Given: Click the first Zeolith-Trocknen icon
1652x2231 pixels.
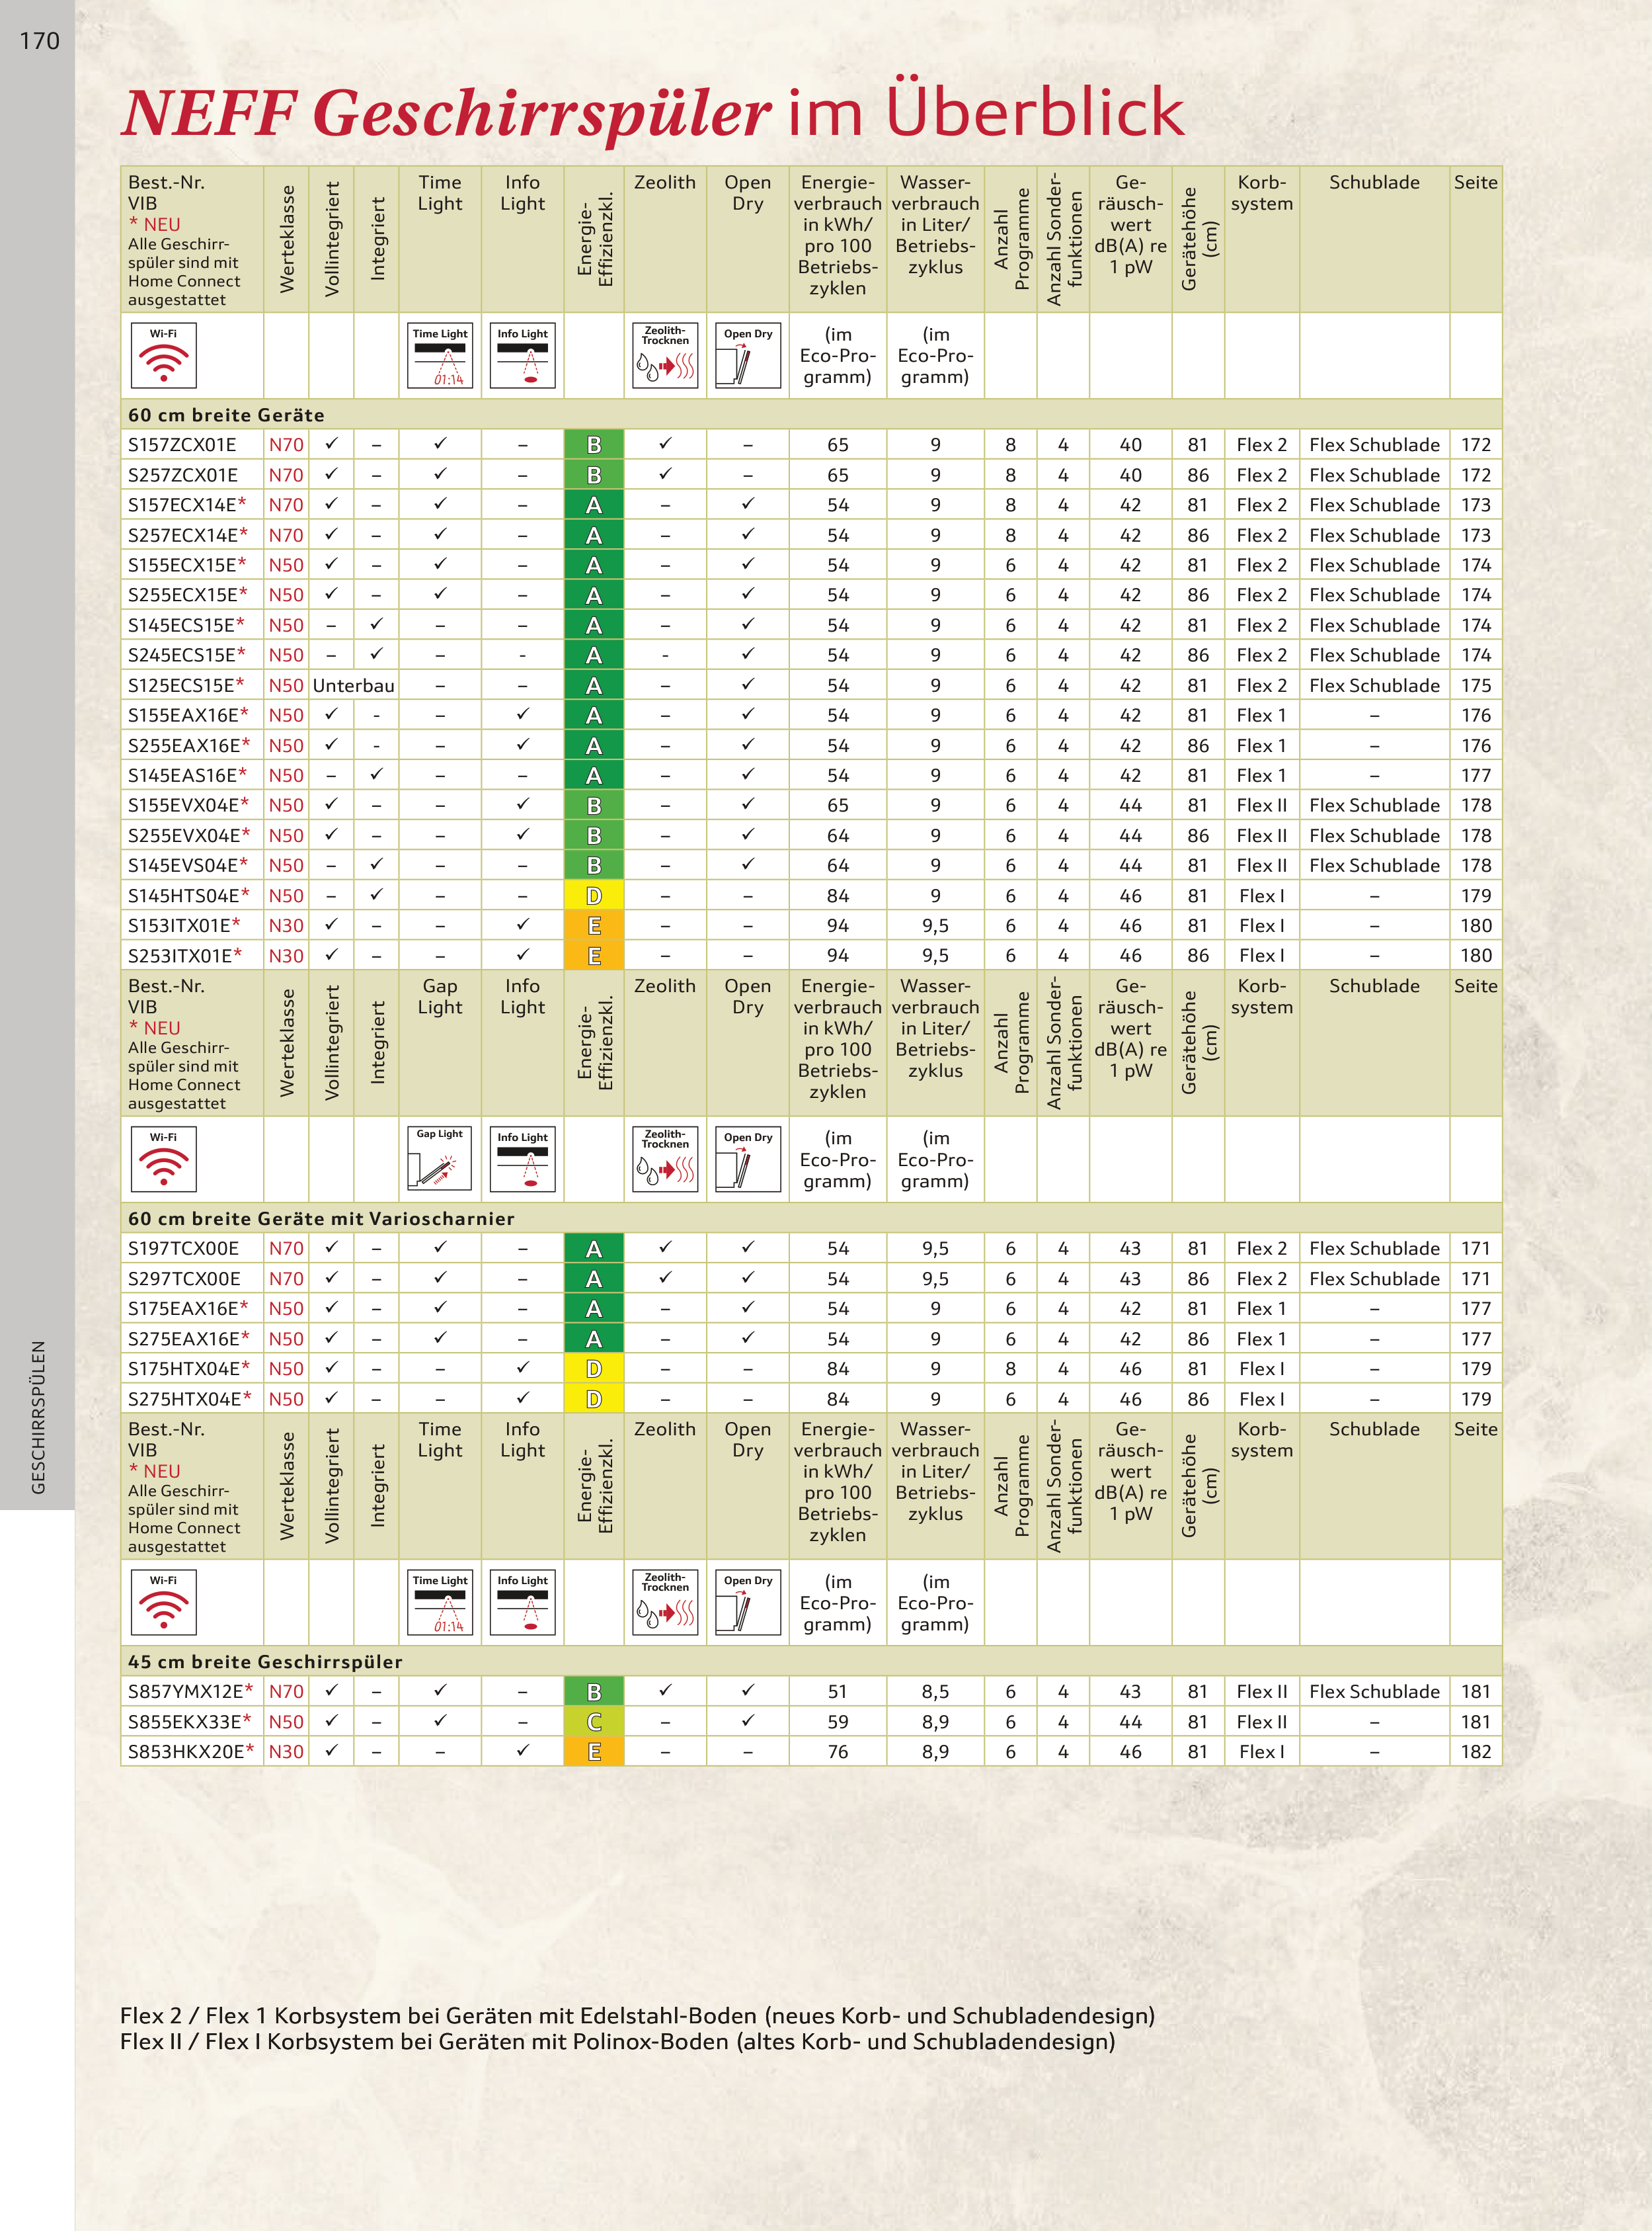Looking at the screenshot, I should coord(665,356).
